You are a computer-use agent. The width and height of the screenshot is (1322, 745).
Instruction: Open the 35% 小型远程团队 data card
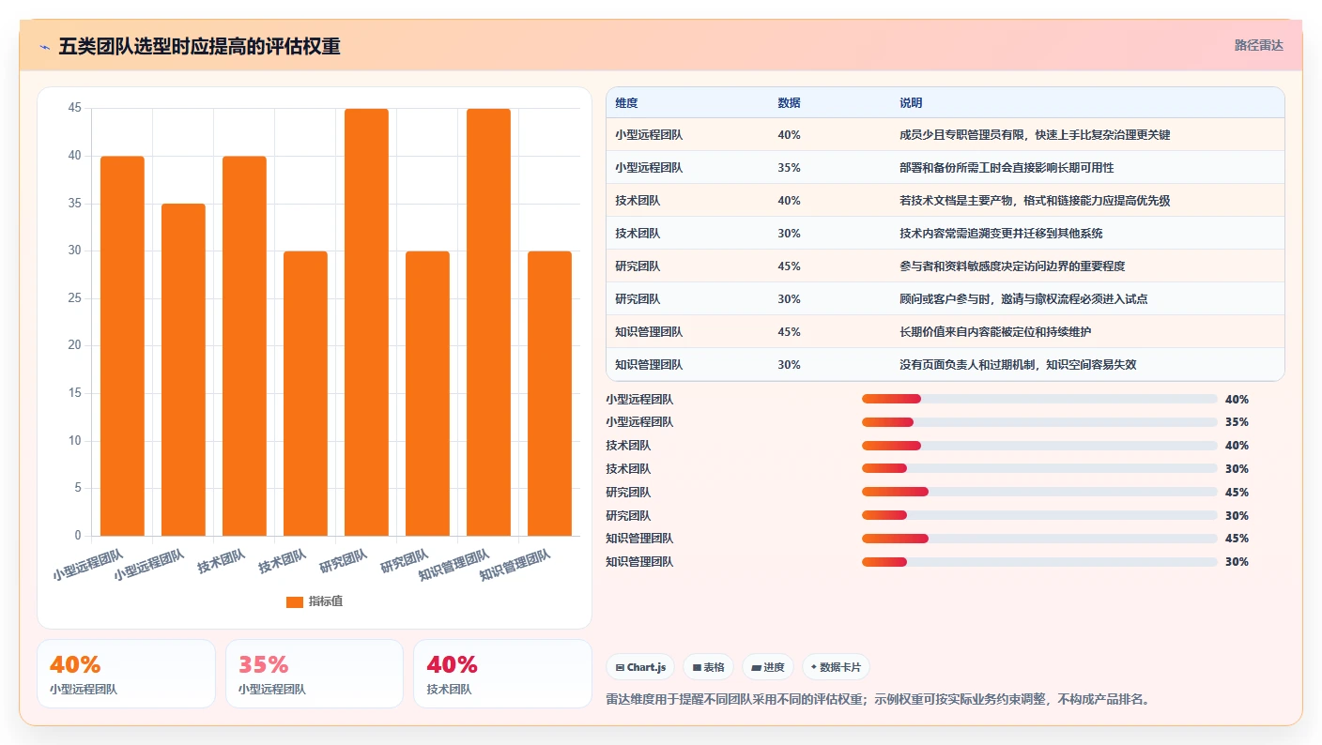(315, 674)
